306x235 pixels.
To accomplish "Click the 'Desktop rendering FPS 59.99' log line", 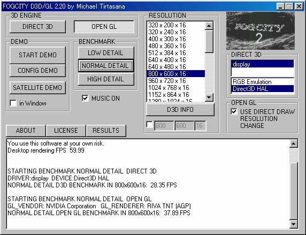I will [46, 150].
